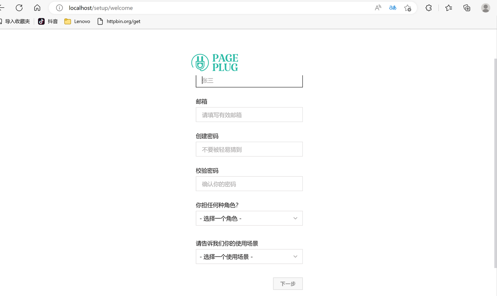Click the 你担任何种角色? label

(217, 205)
